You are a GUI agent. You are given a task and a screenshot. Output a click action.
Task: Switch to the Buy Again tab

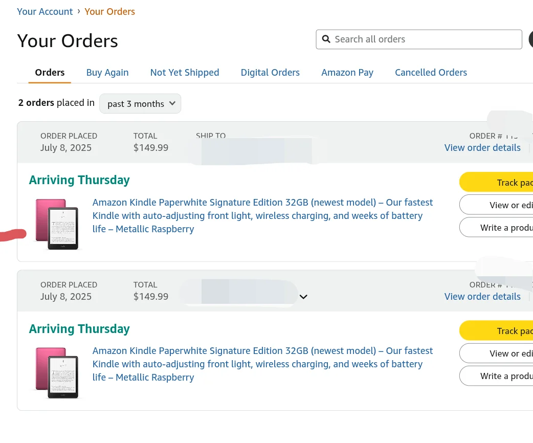[107, 73]
